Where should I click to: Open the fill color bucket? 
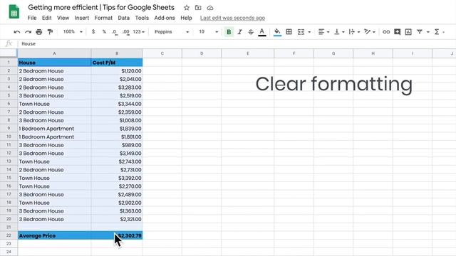pos(277,32)
